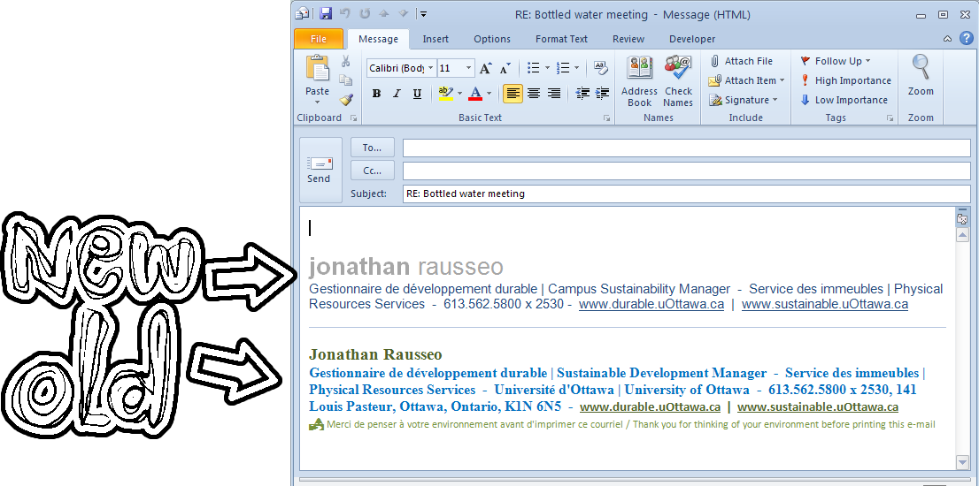Click the Cut scissors icon
Image resolution: width=979 pixels, height=486 pixels.
tap(345, 62)
